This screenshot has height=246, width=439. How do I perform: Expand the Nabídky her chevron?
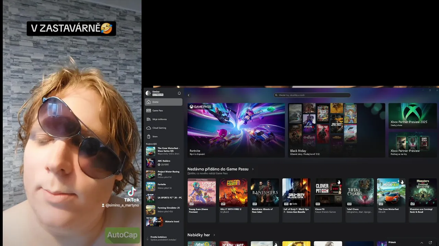[214, 235]
